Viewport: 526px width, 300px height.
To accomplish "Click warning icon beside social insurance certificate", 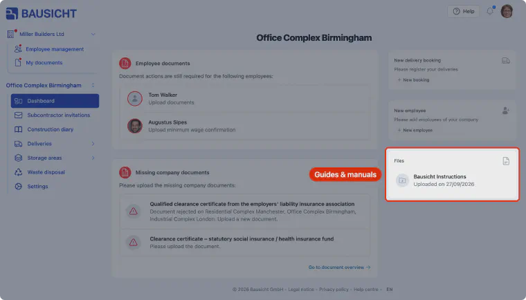I will 134,242.
